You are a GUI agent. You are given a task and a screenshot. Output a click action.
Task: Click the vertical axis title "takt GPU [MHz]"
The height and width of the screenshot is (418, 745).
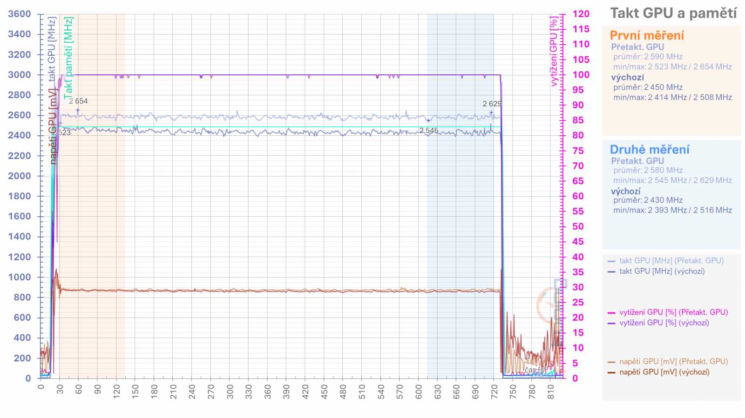[52, 49]
